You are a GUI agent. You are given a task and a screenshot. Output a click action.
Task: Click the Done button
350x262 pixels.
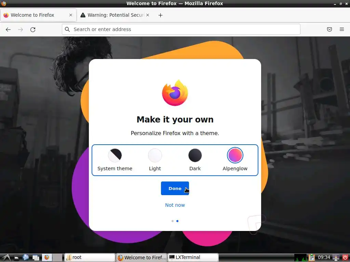(175, 188)
